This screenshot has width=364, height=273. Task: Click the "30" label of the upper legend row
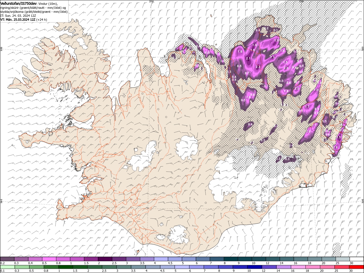pos(351,263)
